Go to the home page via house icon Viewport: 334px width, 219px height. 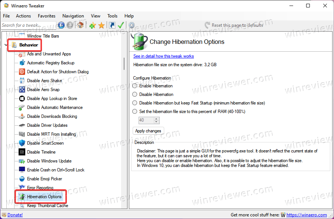click(x=80, y=25)
